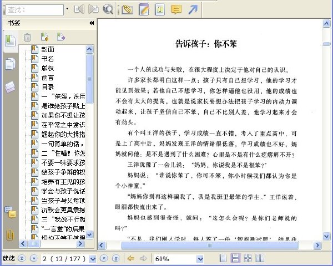Screen dimensions: 333x266
Task: Open search options dropdown arrow
Action: [x=67, y=9]
